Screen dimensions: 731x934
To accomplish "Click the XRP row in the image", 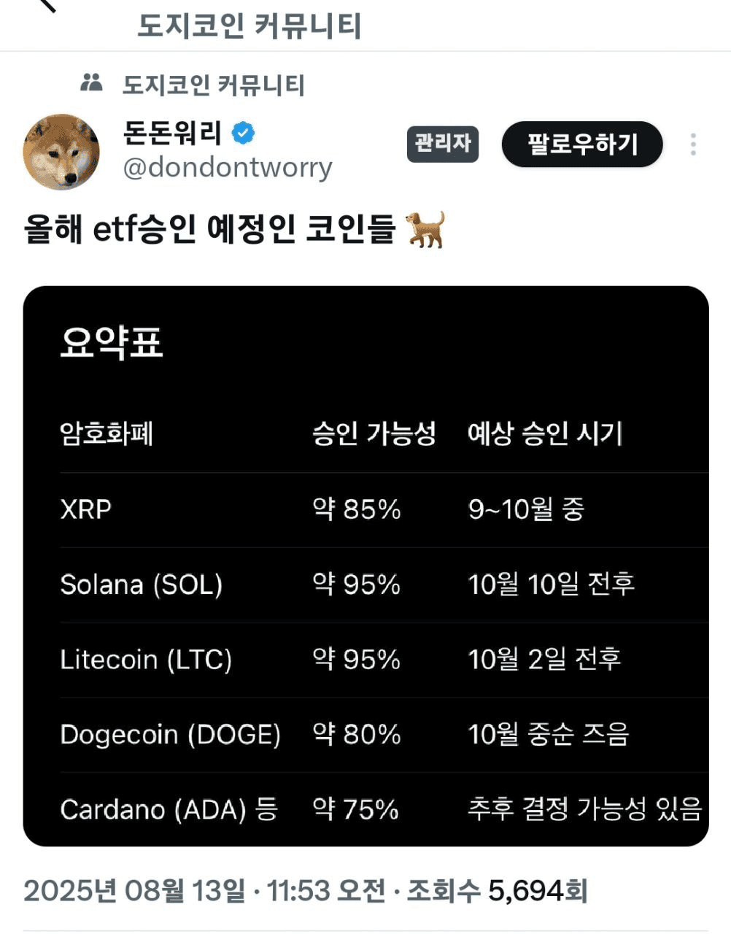I will pyautogui.click(x=384, y=509).
